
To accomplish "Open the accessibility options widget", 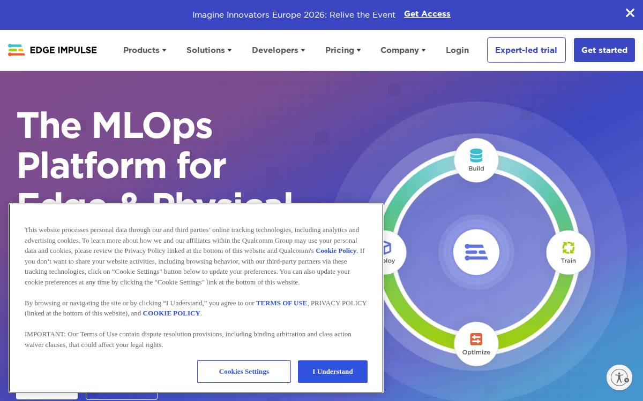I will coord(619,377).
